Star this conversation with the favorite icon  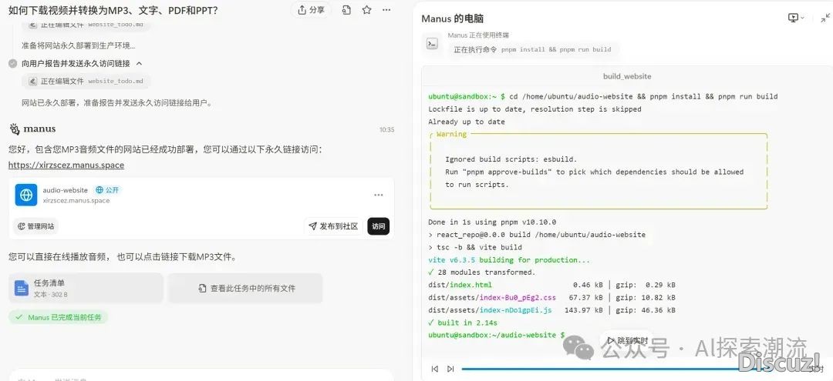pos(366,10)
